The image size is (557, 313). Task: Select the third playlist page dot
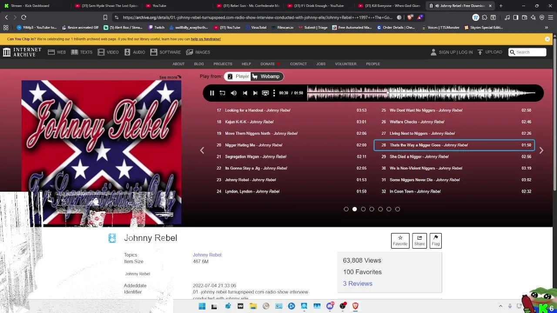click(x=363, y=209)
